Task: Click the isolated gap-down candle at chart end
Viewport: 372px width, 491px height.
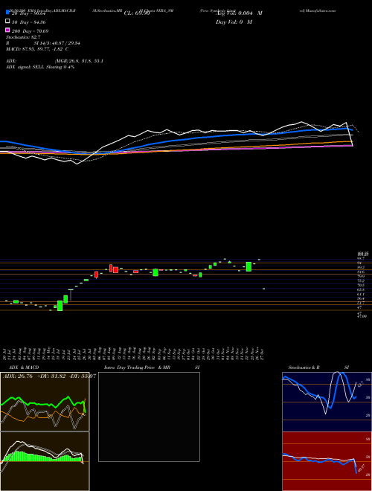Action: point(263,289)
